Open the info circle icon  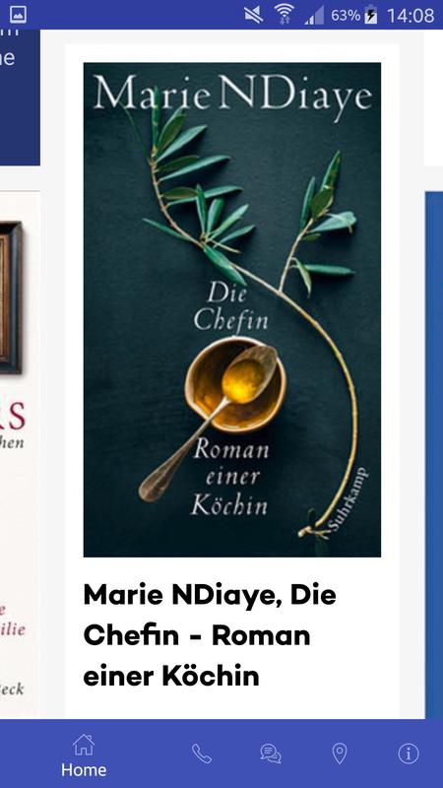[x=409, y=754]
